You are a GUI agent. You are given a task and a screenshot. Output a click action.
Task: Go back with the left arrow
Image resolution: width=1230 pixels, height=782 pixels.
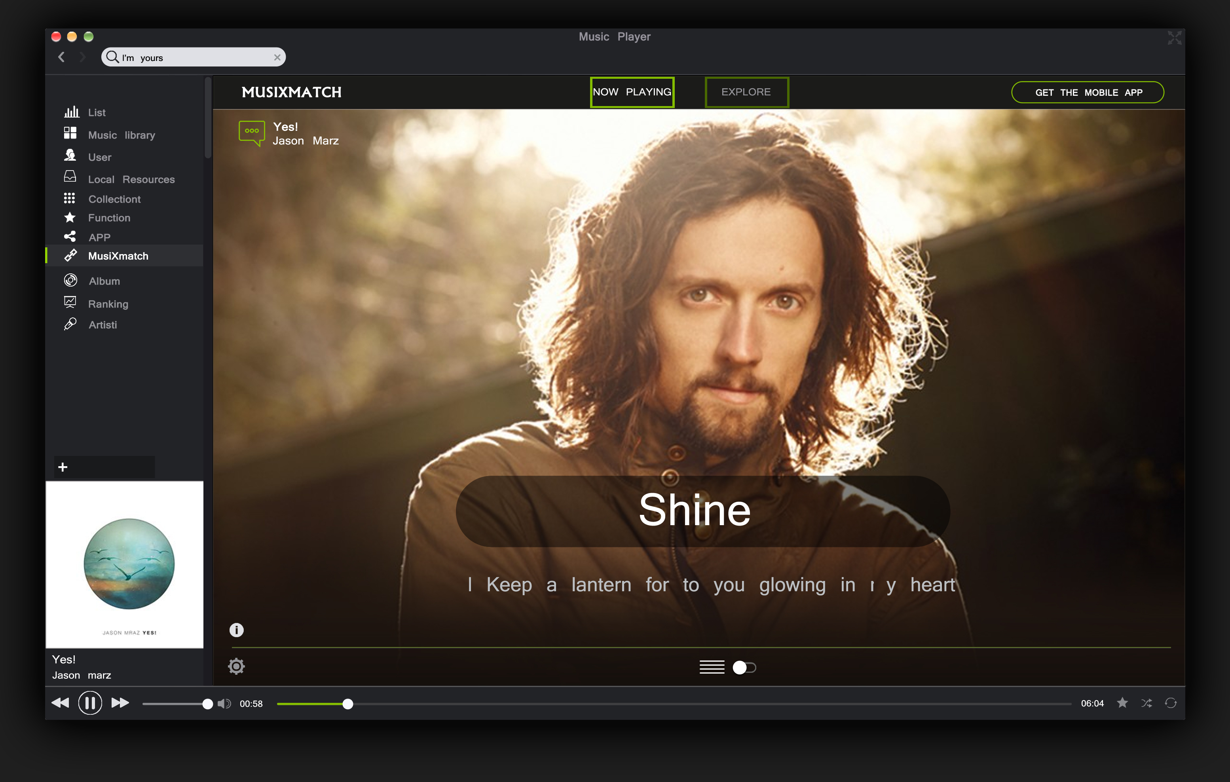tap(62, 57)
